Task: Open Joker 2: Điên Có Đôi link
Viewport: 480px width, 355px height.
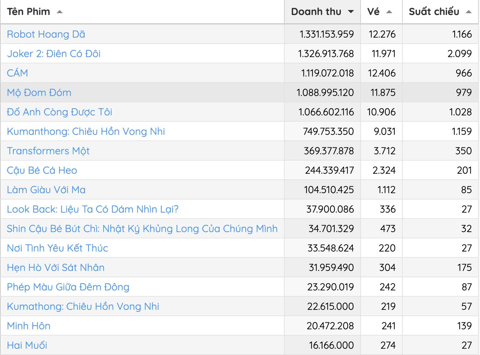Action: 54,54
